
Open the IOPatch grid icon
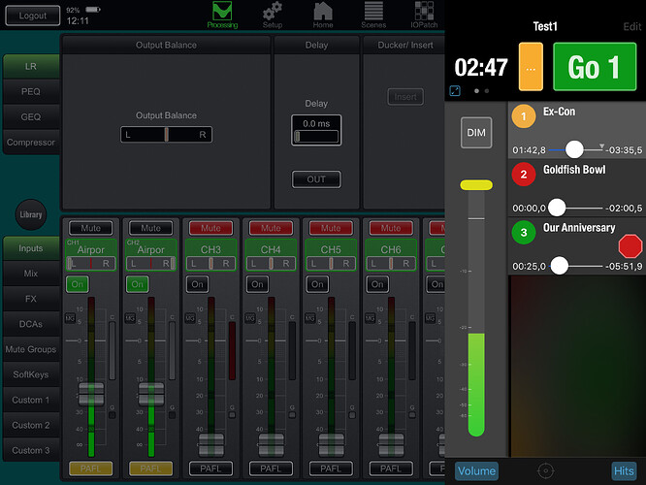point(424,15)
